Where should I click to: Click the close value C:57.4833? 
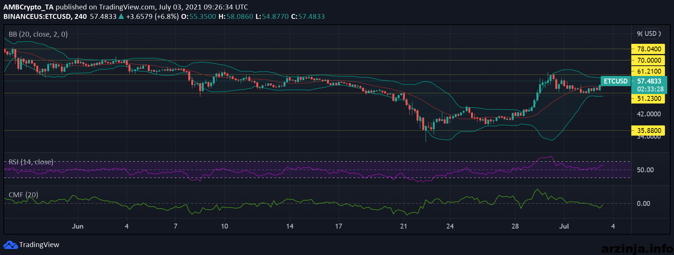pos(308,16)
